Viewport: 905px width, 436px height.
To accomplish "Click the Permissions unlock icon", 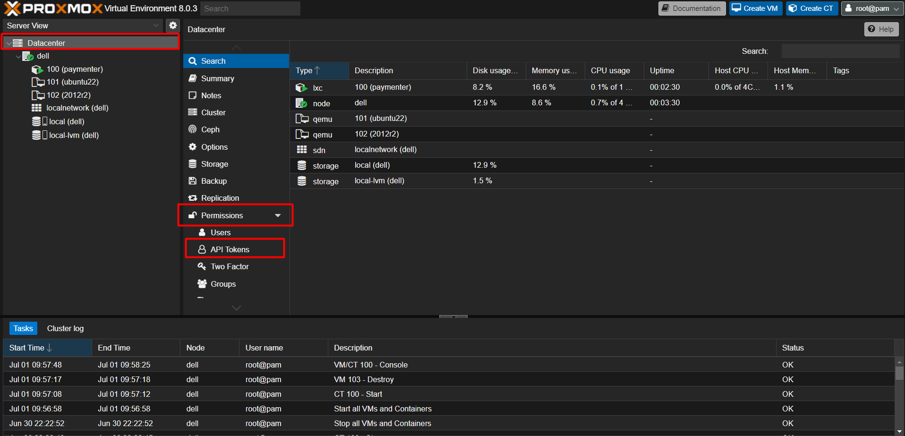I will coord(192,215).
